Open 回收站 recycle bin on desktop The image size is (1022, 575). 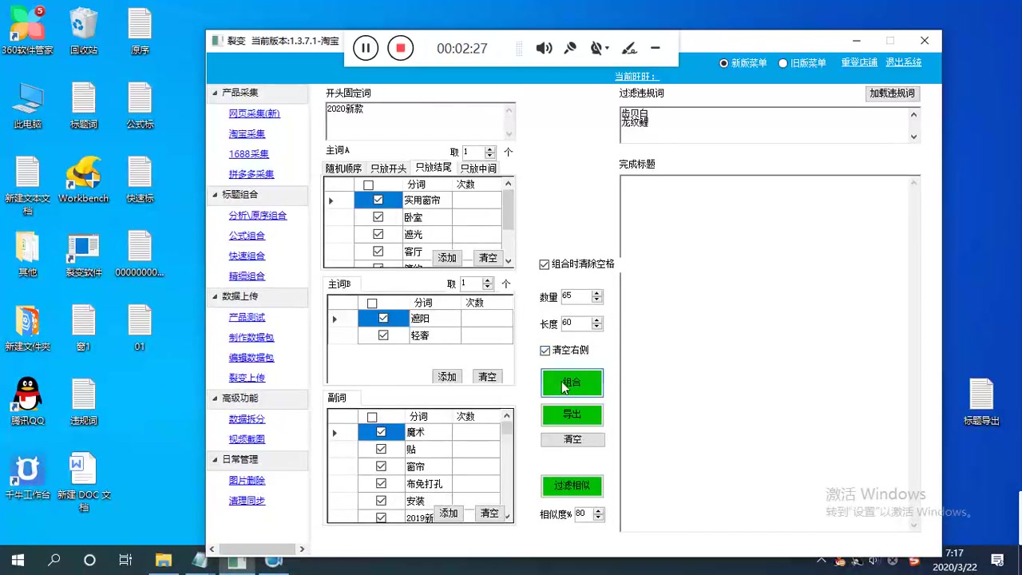click(x=84, y=30)
